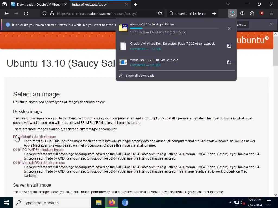Go back to previous page
The width and height of the screenshot is (278, 208).
point(7,14)
